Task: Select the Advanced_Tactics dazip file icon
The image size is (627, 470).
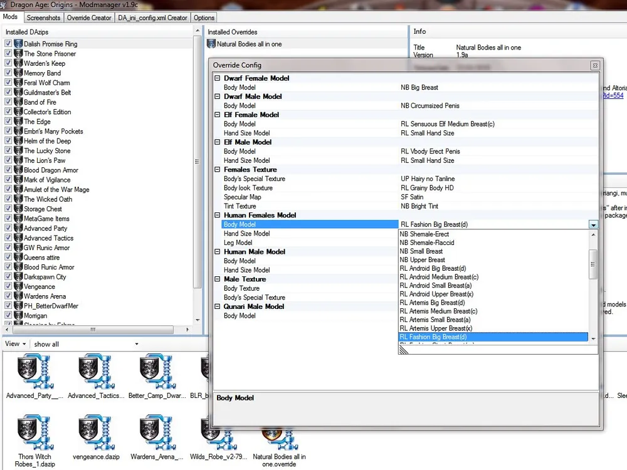Action: pos(97,372)
